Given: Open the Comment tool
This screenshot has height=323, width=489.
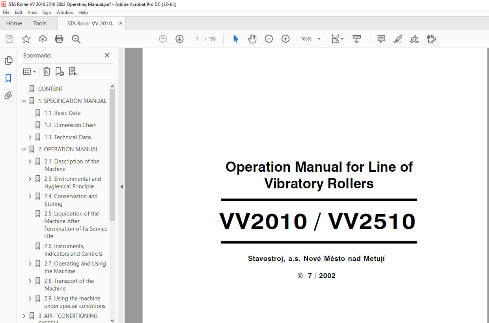Looking at the screenshot, I should click(x=381, y=39).
